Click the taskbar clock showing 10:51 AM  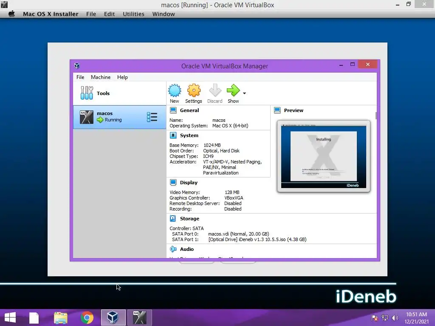click(416, 318)
